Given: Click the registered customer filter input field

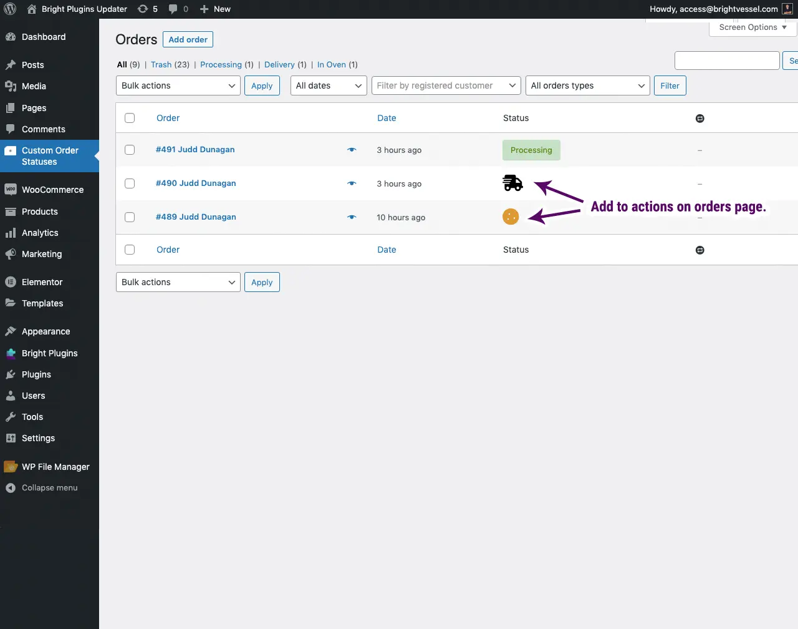Looking at the screenshot, I should pos(446,85).
